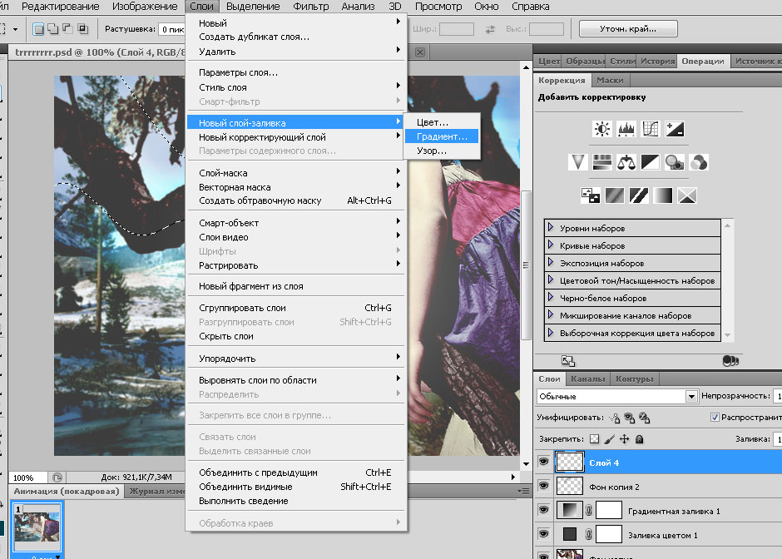Add a Selective Color adjustment
782x559 pixels.
(687, 195)
